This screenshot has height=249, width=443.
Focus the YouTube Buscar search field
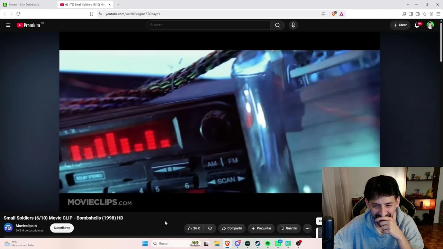[208, 25]
